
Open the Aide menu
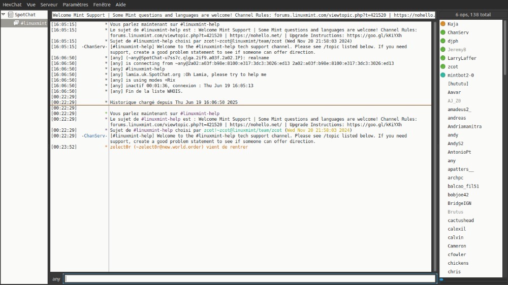[x=120, y=5]
